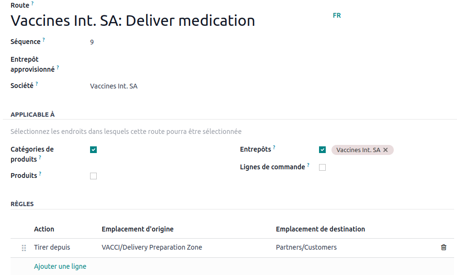Click help icon beside Séquence label
457x275 pixels.
coord(44,40)
